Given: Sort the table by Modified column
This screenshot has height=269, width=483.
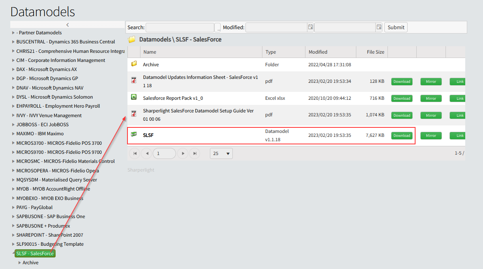Looking at the screenshot, I should click(318, 52).
